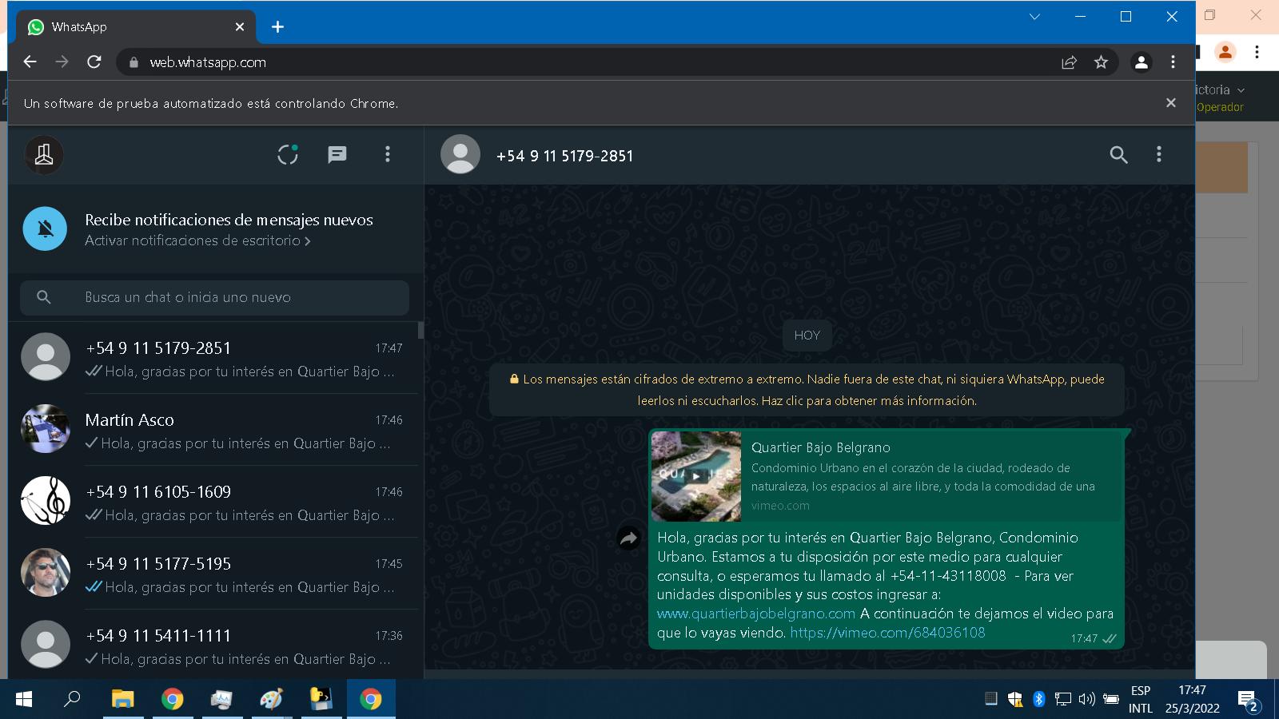Screen dimensions: 1279x719
Task: Click the ESP INTL language indicator
Action: pyautogui.click(x=1141, y=699)
